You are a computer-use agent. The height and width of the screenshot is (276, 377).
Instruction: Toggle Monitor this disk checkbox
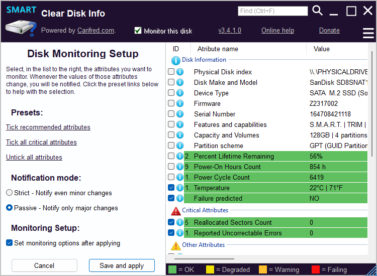138,31
